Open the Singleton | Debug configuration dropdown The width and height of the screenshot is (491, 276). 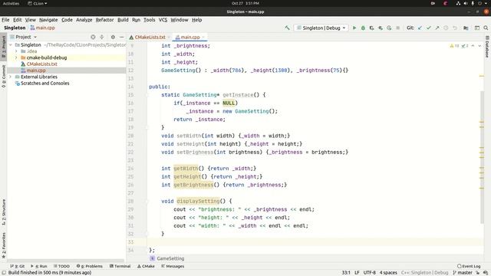[321, 28]
